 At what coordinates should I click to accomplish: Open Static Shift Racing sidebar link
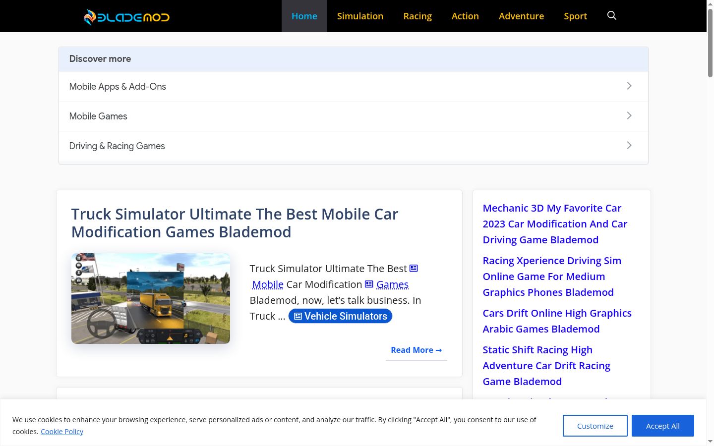point(546,366)
